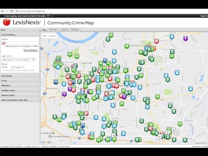Expand the About Community Crime Map section
The height and width of the screenshot is (156, 208).
tap(37, 100)
